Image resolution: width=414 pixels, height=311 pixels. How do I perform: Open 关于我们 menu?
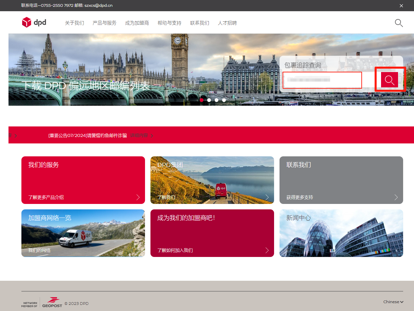coord(74,23)
